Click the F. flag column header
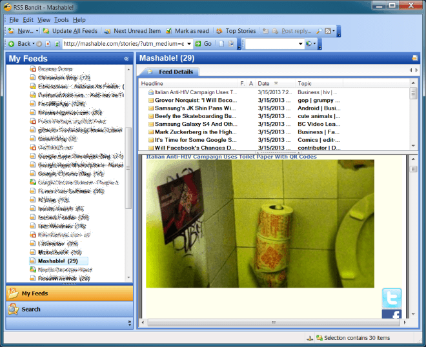This screenshot has height=347, width=426. (x=242, y=83)
